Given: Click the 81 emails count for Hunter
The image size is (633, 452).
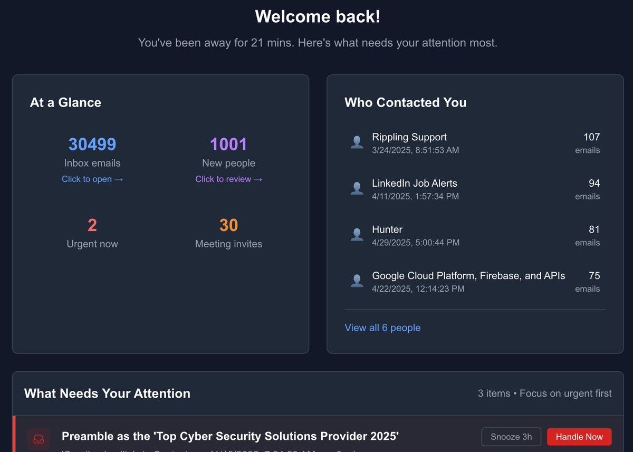Looking at the screenshot, I should point(594,229).
